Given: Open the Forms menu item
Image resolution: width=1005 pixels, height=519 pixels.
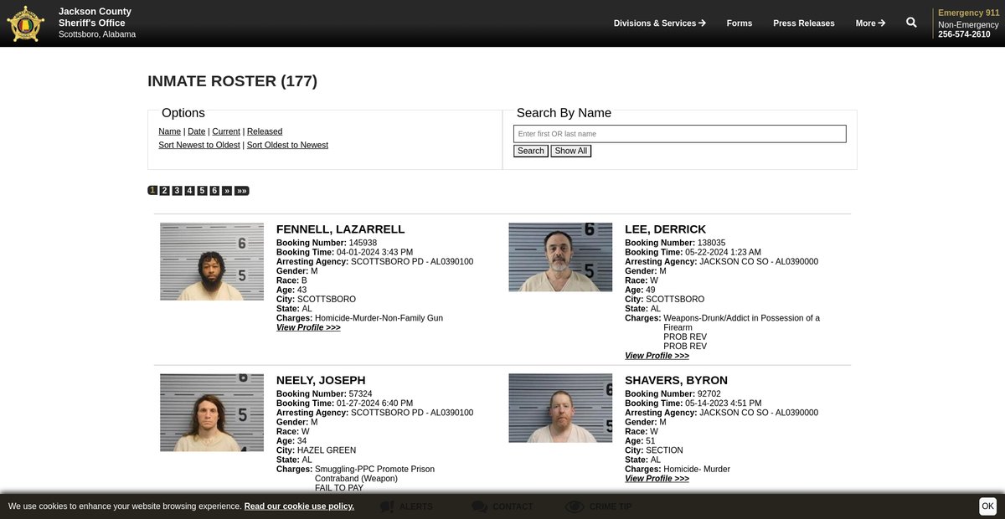Looking at the screenshot, I should pyautogui.click(x=740, y=23).
